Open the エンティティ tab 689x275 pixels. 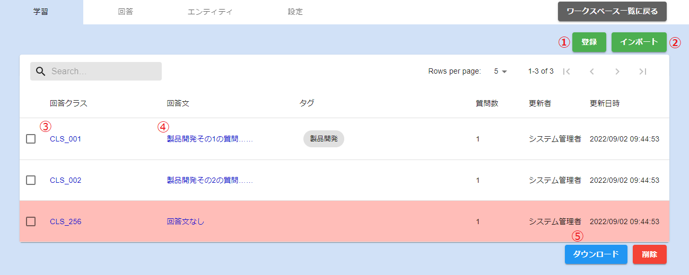pyautogui.click(x=210, y=12)
